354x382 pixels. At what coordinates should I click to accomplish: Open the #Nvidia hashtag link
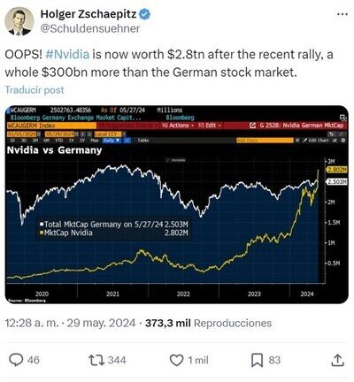tap(67, 55)
